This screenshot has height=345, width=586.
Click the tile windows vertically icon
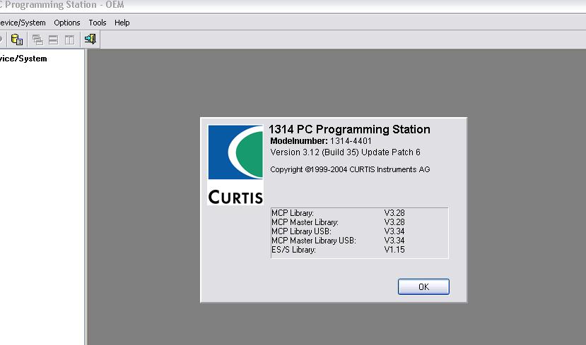click(x=69, y=40)
